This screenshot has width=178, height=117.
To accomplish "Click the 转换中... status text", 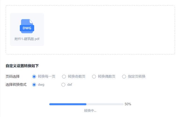I will 90,111.
